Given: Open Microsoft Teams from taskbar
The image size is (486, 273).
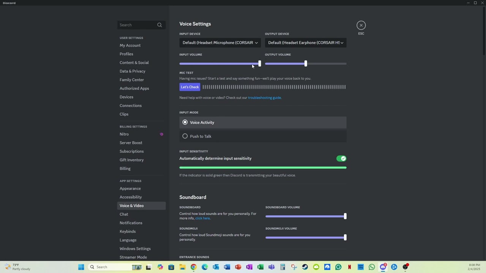Looking at the screenshot, I should click(271, 267).
